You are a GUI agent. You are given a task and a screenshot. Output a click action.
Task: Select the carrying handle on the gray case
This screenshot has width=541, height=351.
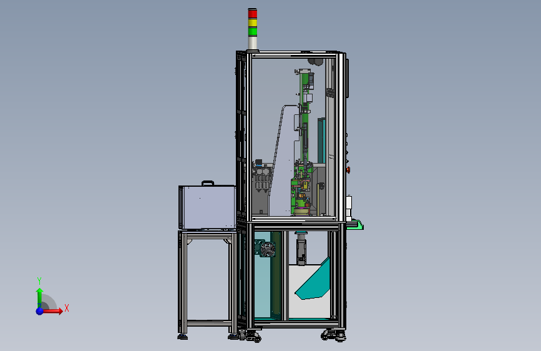coord(208,183)
